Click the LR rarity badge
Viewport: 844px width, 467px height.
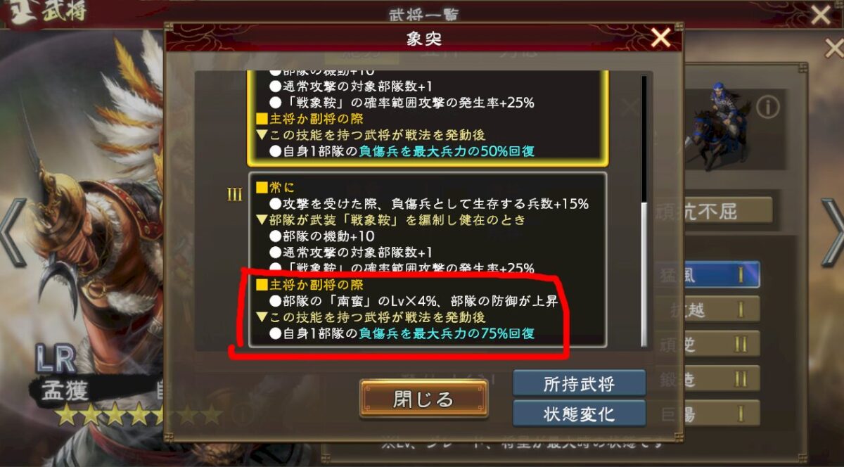[x=55, y=359]
